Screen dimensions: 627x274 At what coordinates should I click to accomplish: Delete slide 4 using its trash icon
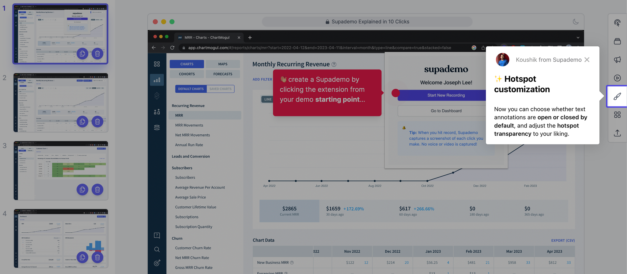tap(97, 257)
